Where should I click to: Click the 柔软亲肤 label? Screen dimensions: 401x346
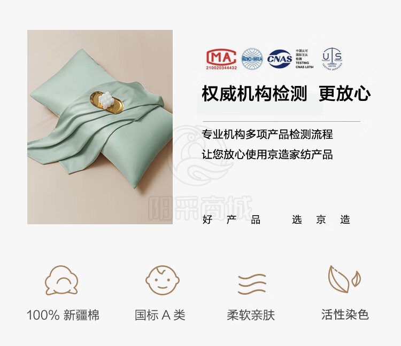[x=251, y=315]
